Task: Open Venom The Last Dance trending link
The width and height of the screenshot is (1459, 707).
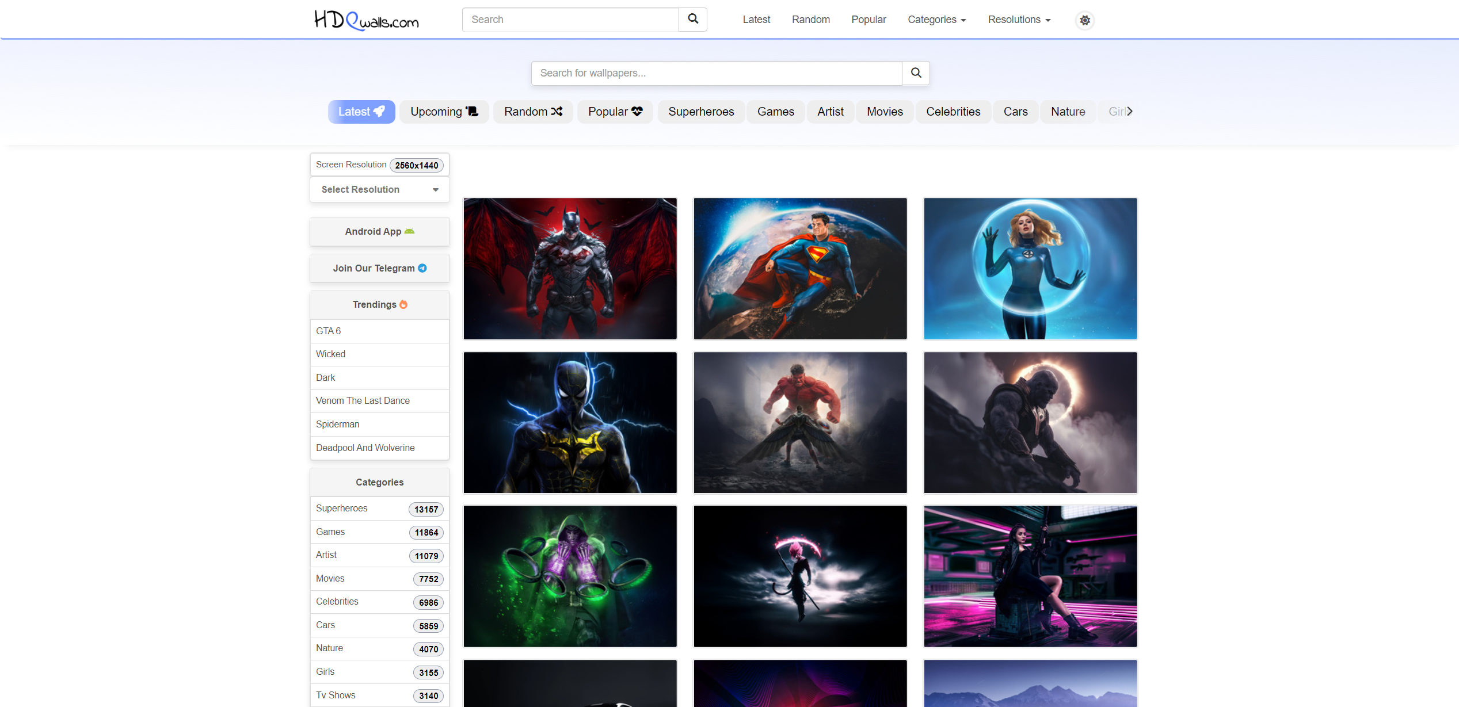Action: click(x=363, y=400)
